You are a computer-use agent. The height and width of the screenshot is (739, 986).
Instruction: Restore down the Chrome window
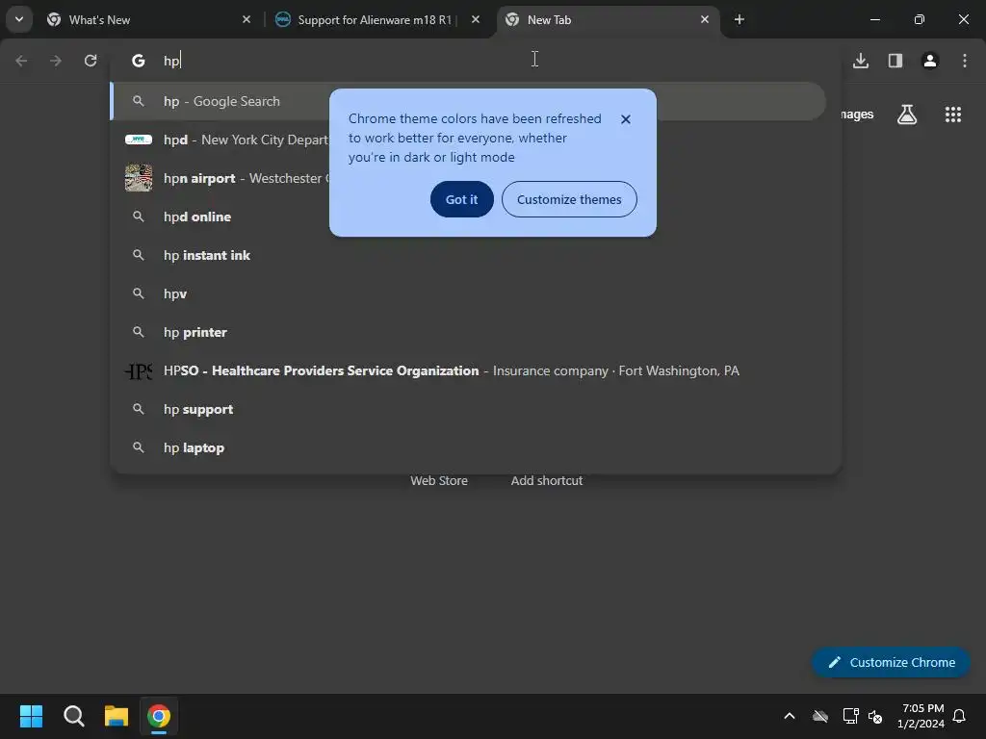point(920,19)
